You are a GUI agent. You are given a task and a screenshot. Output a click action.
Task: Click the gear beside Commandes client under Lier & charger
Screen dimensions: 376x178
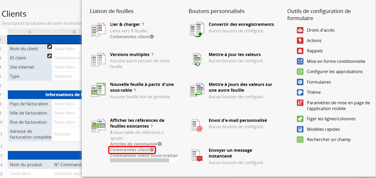pyautogui.click(x=152, y=37)
